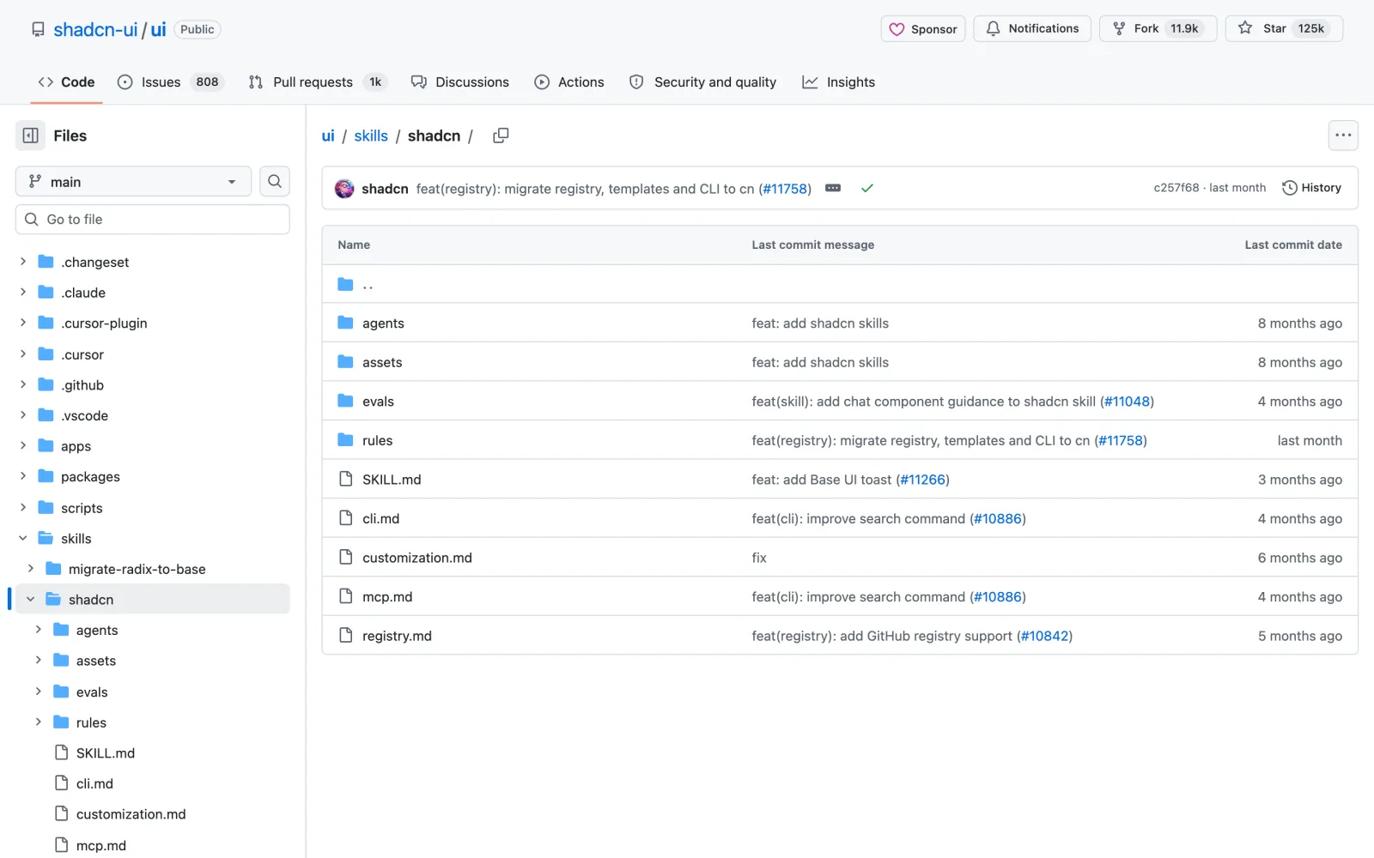The image size is (1374, 858).
Task: Sponsor this repository with heart button
Action: pyautogui.click(x=923, y=28)
